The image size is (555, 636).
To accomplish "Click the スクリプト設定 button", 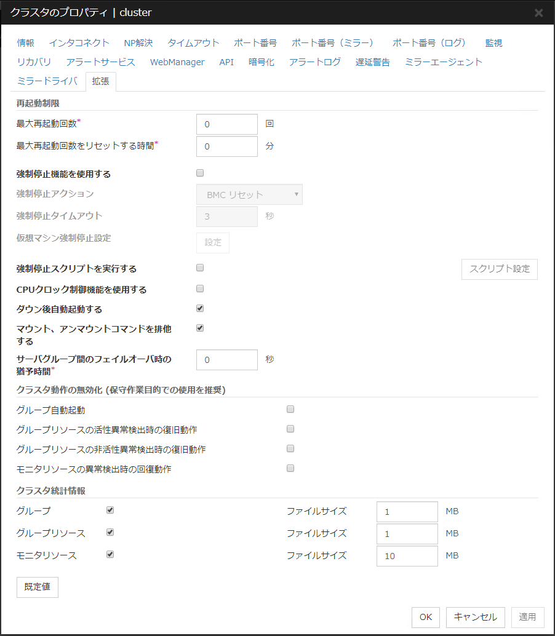I will click(x=499, y=269).
